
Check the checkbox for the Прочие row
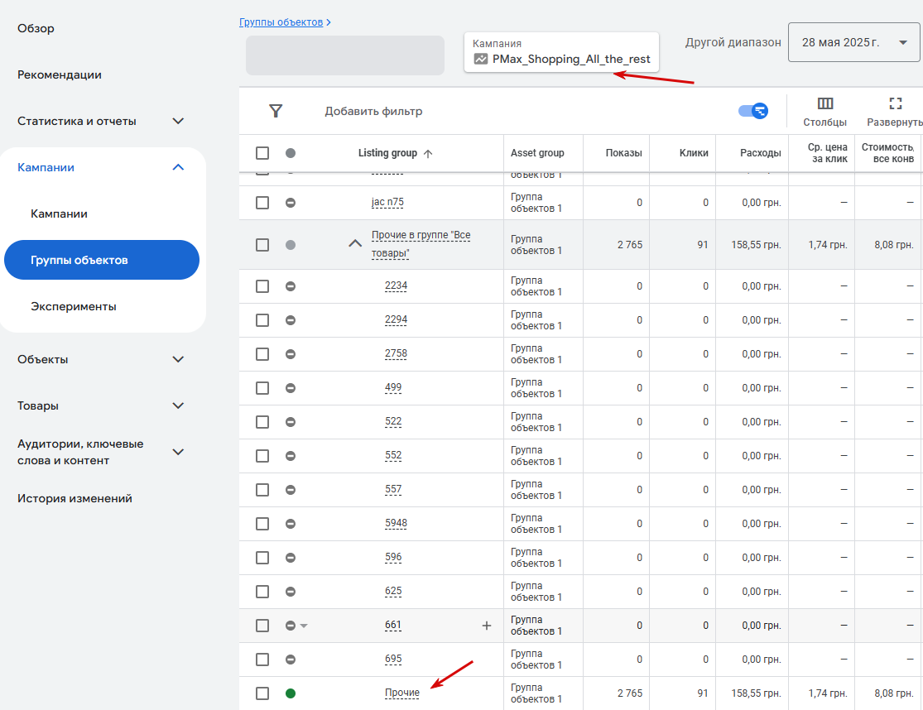[x=262, y=693]
